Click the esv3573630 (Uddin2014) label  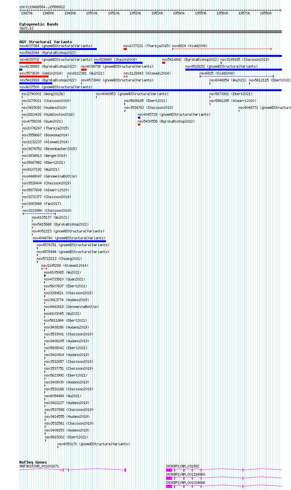point(41,74)
